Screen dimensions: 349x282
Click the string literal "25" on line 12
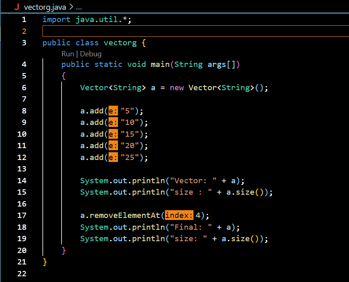pyautogui.click(x=130, y=158)
